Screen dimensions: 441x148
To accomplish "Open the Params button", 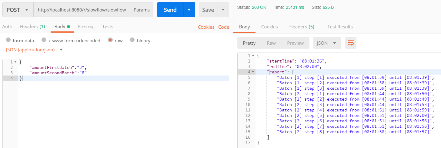I will (142, 10).
